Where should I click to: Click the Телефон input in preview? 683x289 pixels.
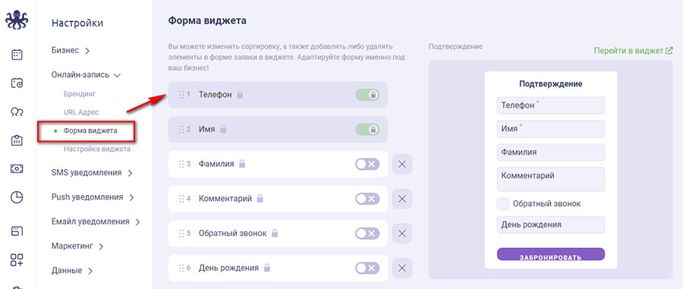pos(551,105)
